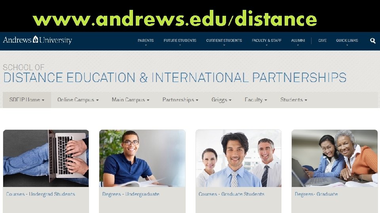Open the Degrees - Undergraduate link
Image resolution: width=380 pixels, height=213 pixels.
[131, 194]
